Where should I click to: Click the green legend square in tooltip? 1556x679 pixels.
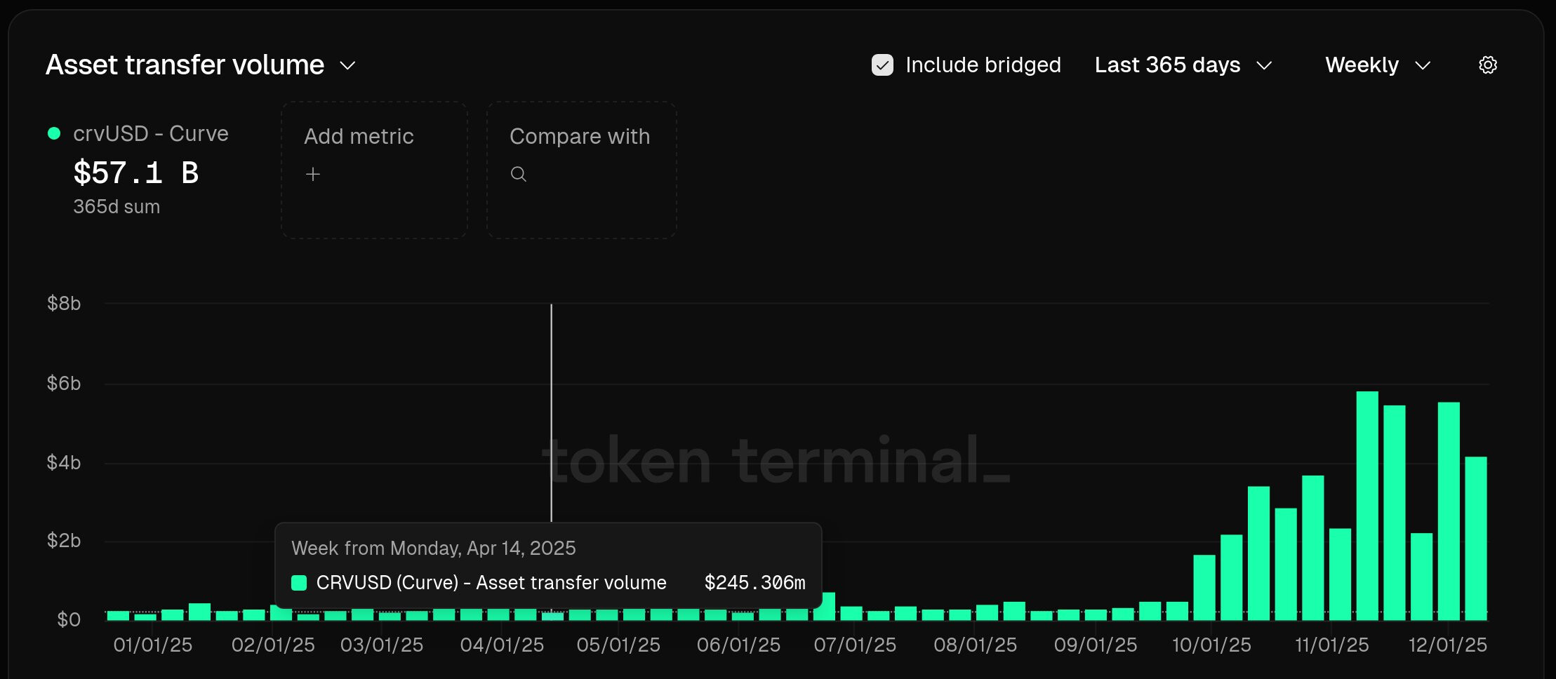coord(299,583)
